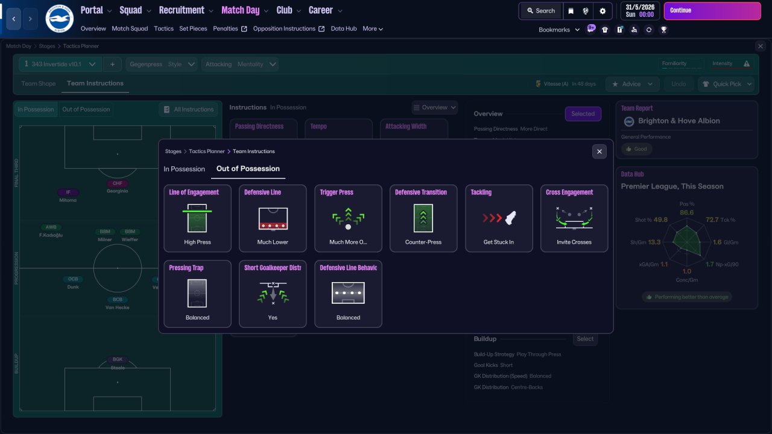772x434 pixels.
Task: Open the Recruitment menu
Action: coord(186,10)
